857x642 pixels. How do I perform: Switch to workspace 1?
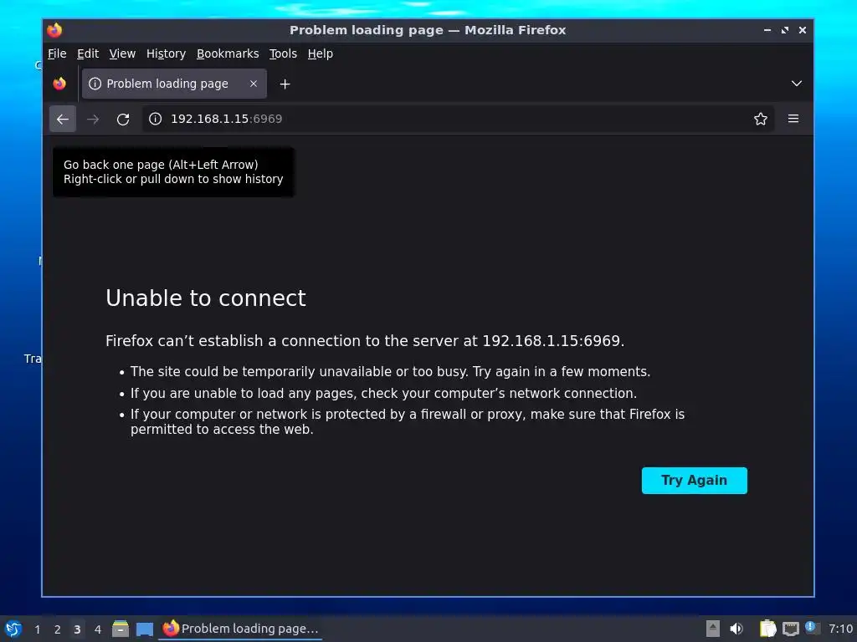point(37,629)
